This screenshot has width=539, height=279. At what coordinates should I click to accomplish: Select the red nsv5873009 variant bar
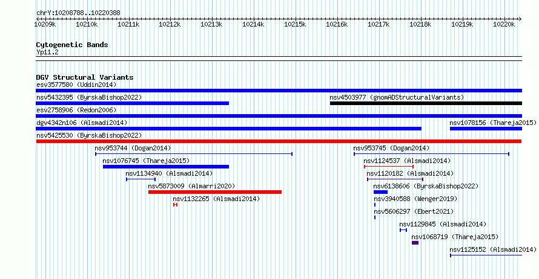coord(215,192)
